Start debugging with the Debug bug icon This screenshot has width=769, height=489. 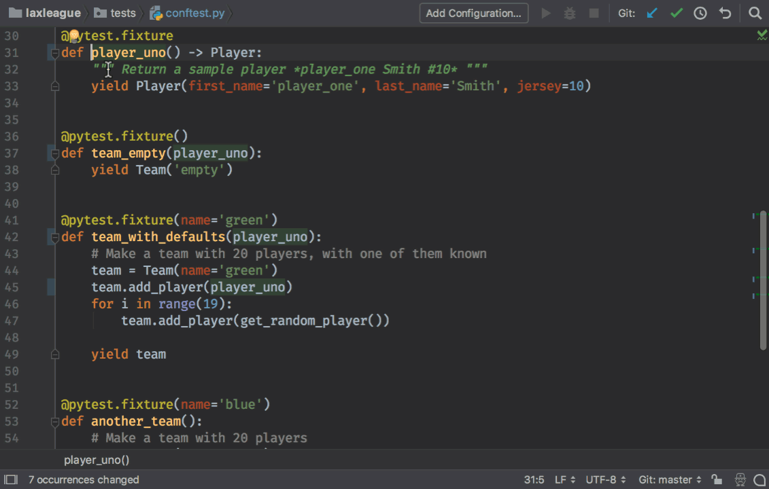pyautogui.click(x=570, y=13)
